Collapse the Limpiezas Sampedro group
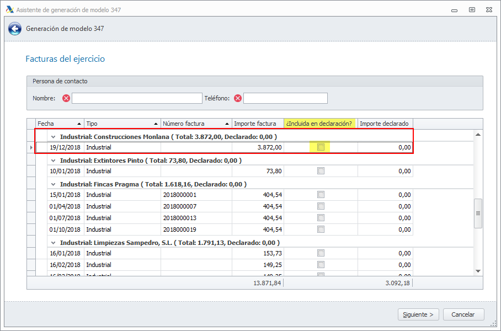Screen dimensions: 501x331 point(54,243)
